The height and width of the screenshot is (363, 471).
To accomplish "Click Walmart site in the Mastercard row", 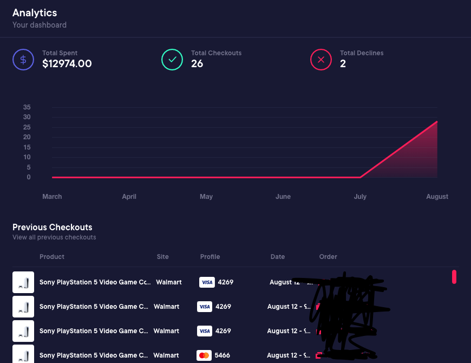I will tap(166, 355).
